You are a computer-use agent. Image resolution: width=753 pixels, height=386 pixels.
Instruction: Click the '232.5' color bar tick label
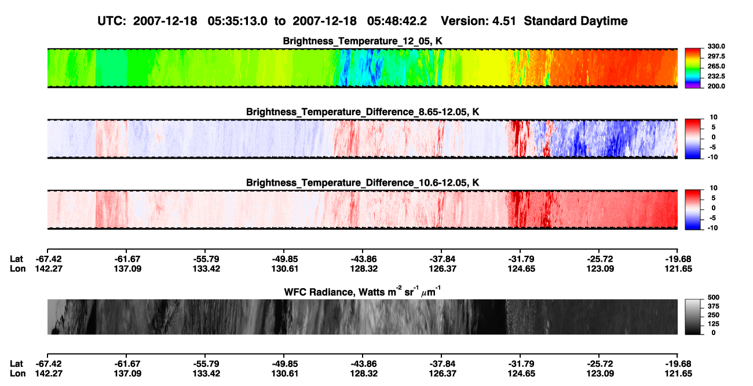(716, 76)
